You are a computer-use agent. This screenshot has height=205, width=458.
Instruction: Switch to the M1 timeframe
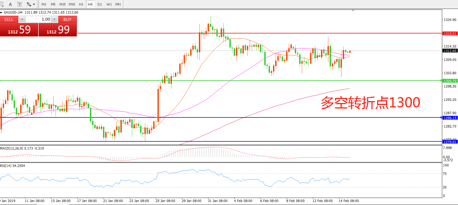tap(44, 4)
